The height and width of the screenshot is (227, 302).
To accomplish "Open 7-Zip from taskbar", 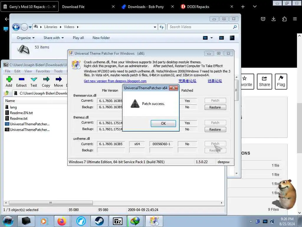I will [117, 221].
